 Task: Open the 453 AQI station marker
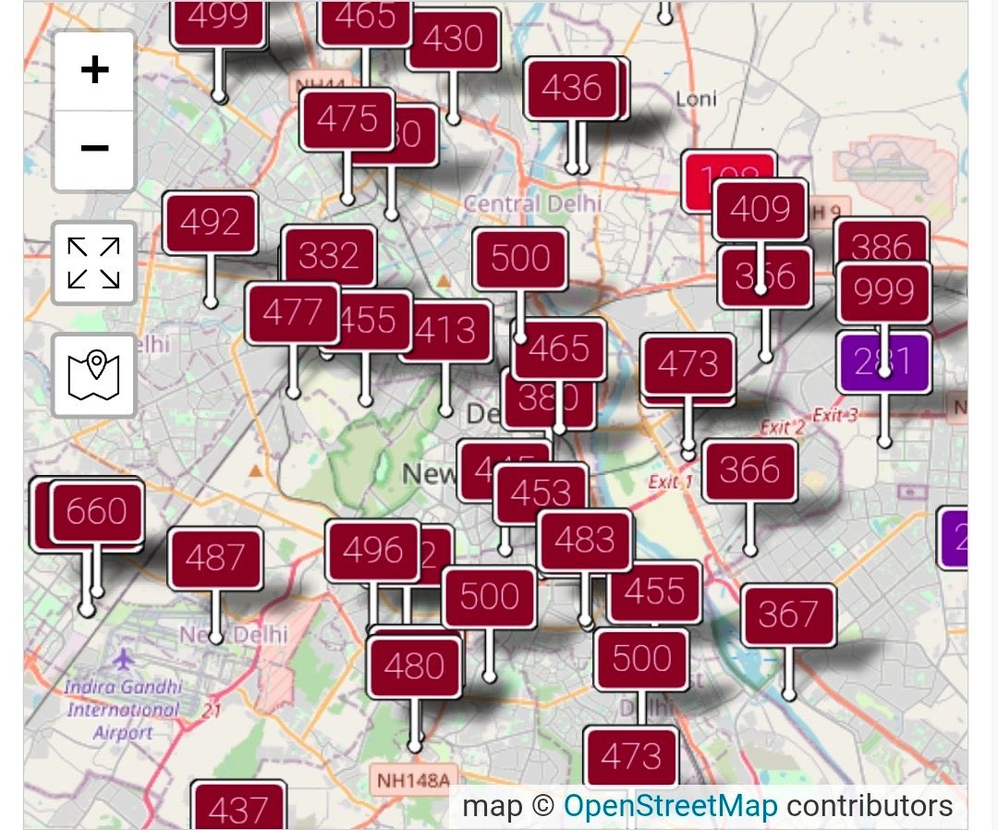(x=541, y=492)
